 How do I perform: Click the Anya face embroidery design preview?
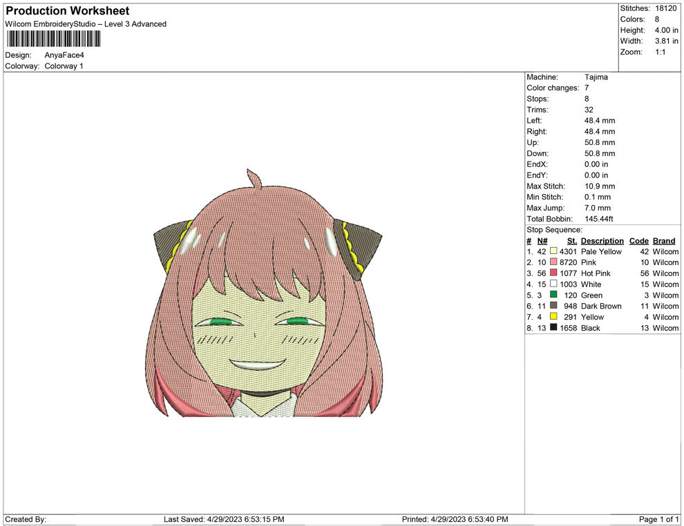pos(265,293)
